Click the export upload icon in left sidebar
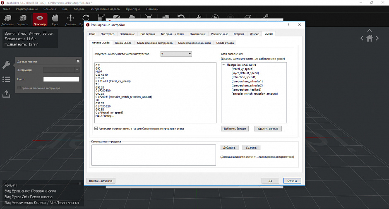This screenshot has width=389, height=209. click(x=6, y=94)
